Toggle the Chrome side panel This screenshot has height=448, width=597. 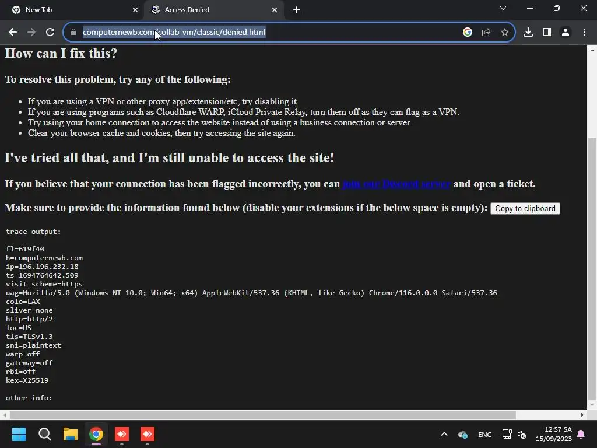[547, 33]
